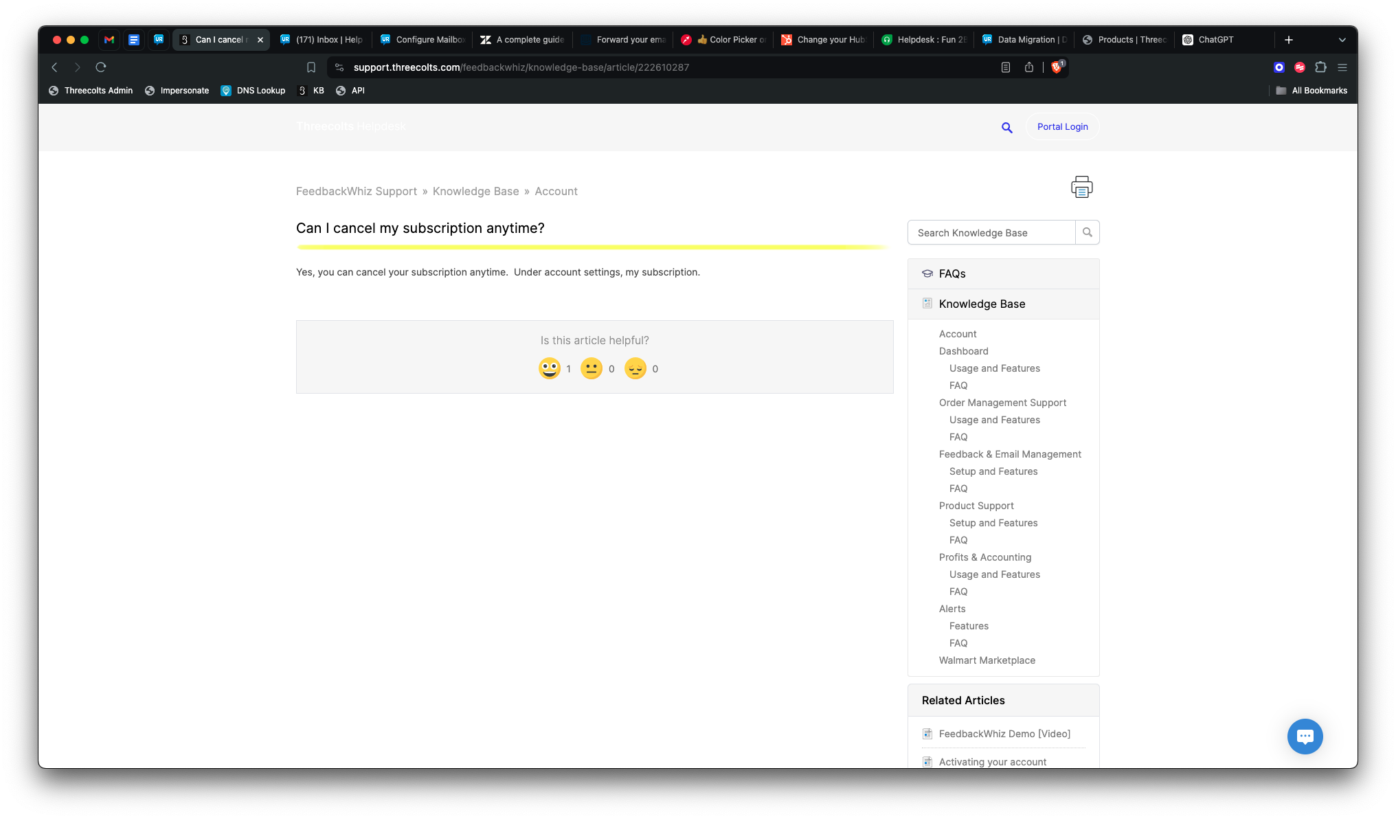Rate article with sad face
This screenshot has height=819, width=1396.
(x=635, y=368)
